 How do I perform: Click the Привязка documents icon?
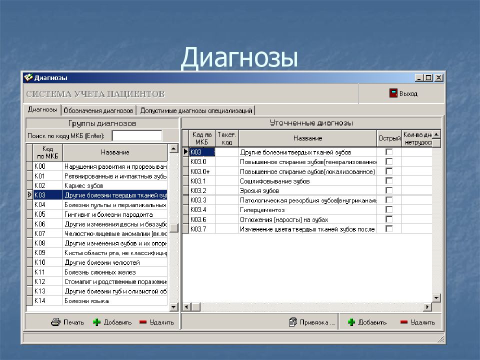coord(293,322)
